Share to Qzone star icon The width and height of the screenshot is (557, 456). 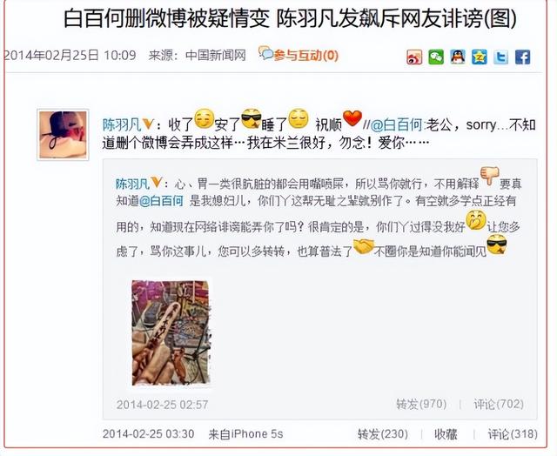pyautogui.click(x=480, y=57)
